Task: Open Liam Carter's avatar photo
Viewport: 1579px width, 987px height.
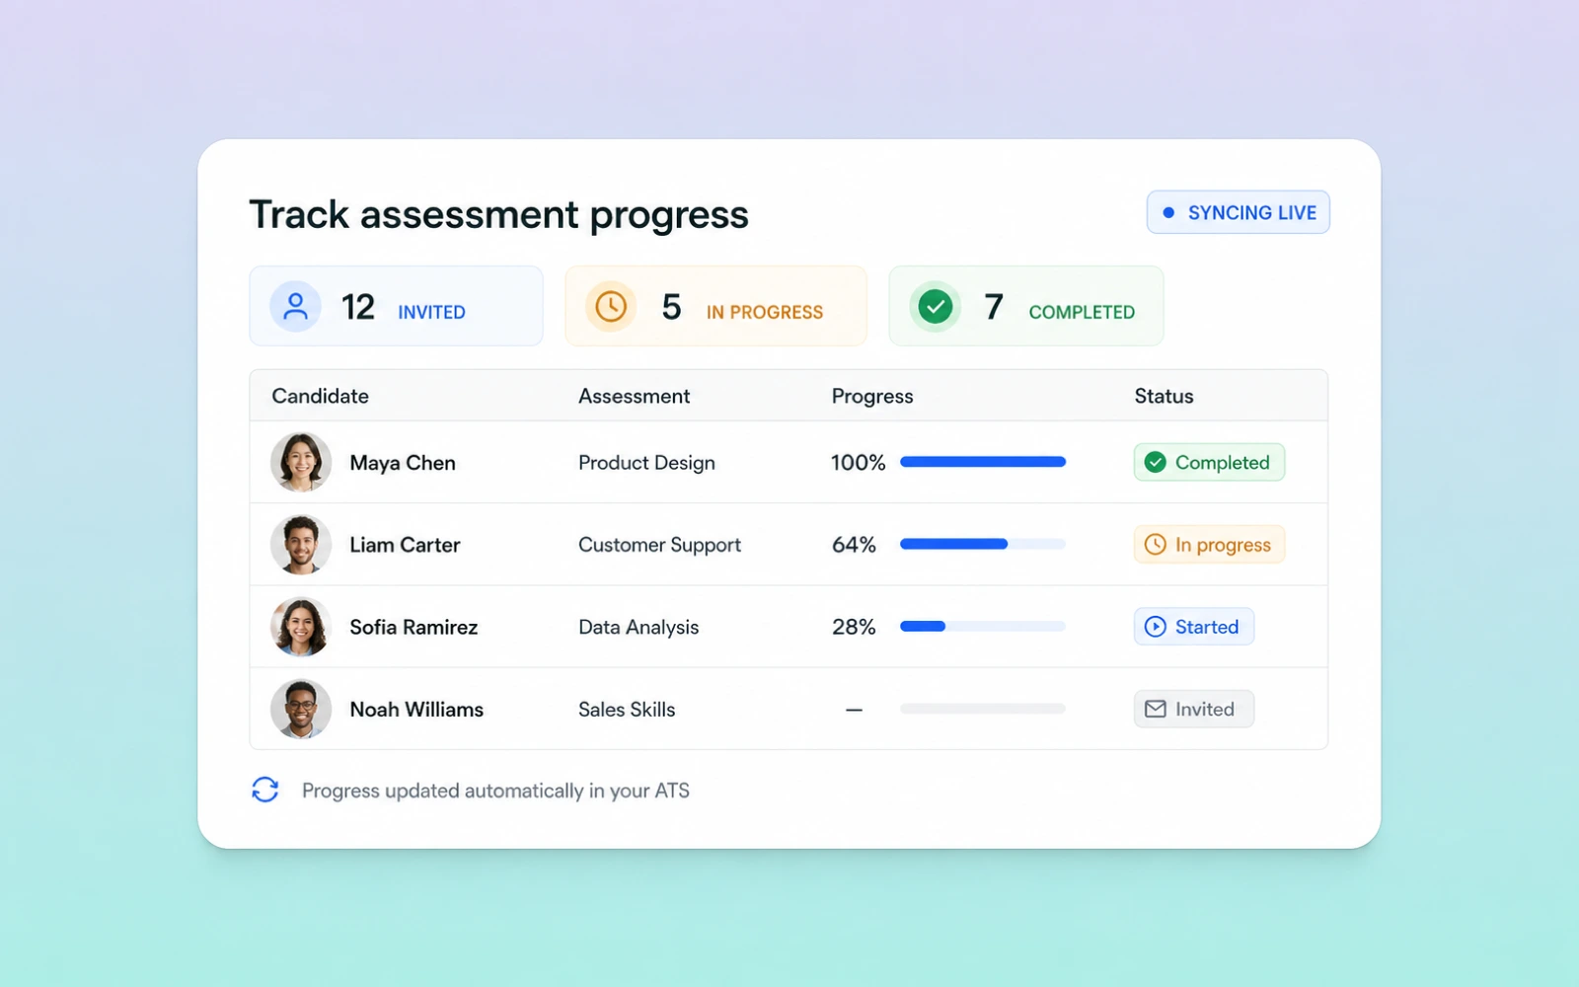Action: point(301,544)
